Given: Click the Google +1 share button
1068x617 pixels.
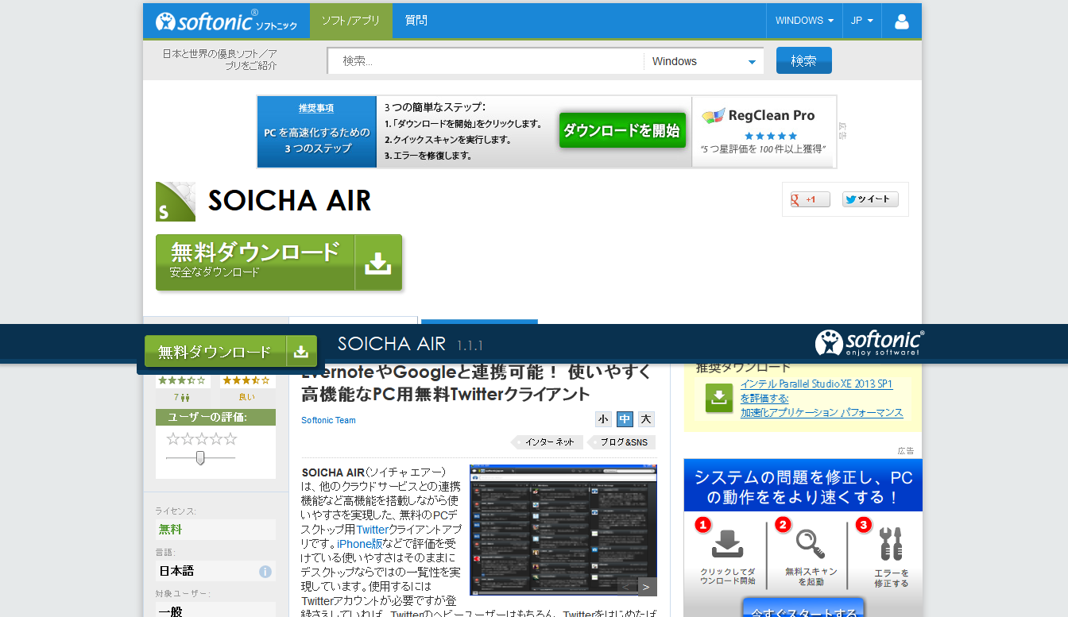Looking at the screenshot, I should point(811,199).
